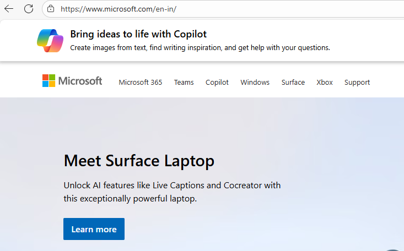Open the Windows navigation item
This screenshot has height=251, width=404.
[255, 83]
